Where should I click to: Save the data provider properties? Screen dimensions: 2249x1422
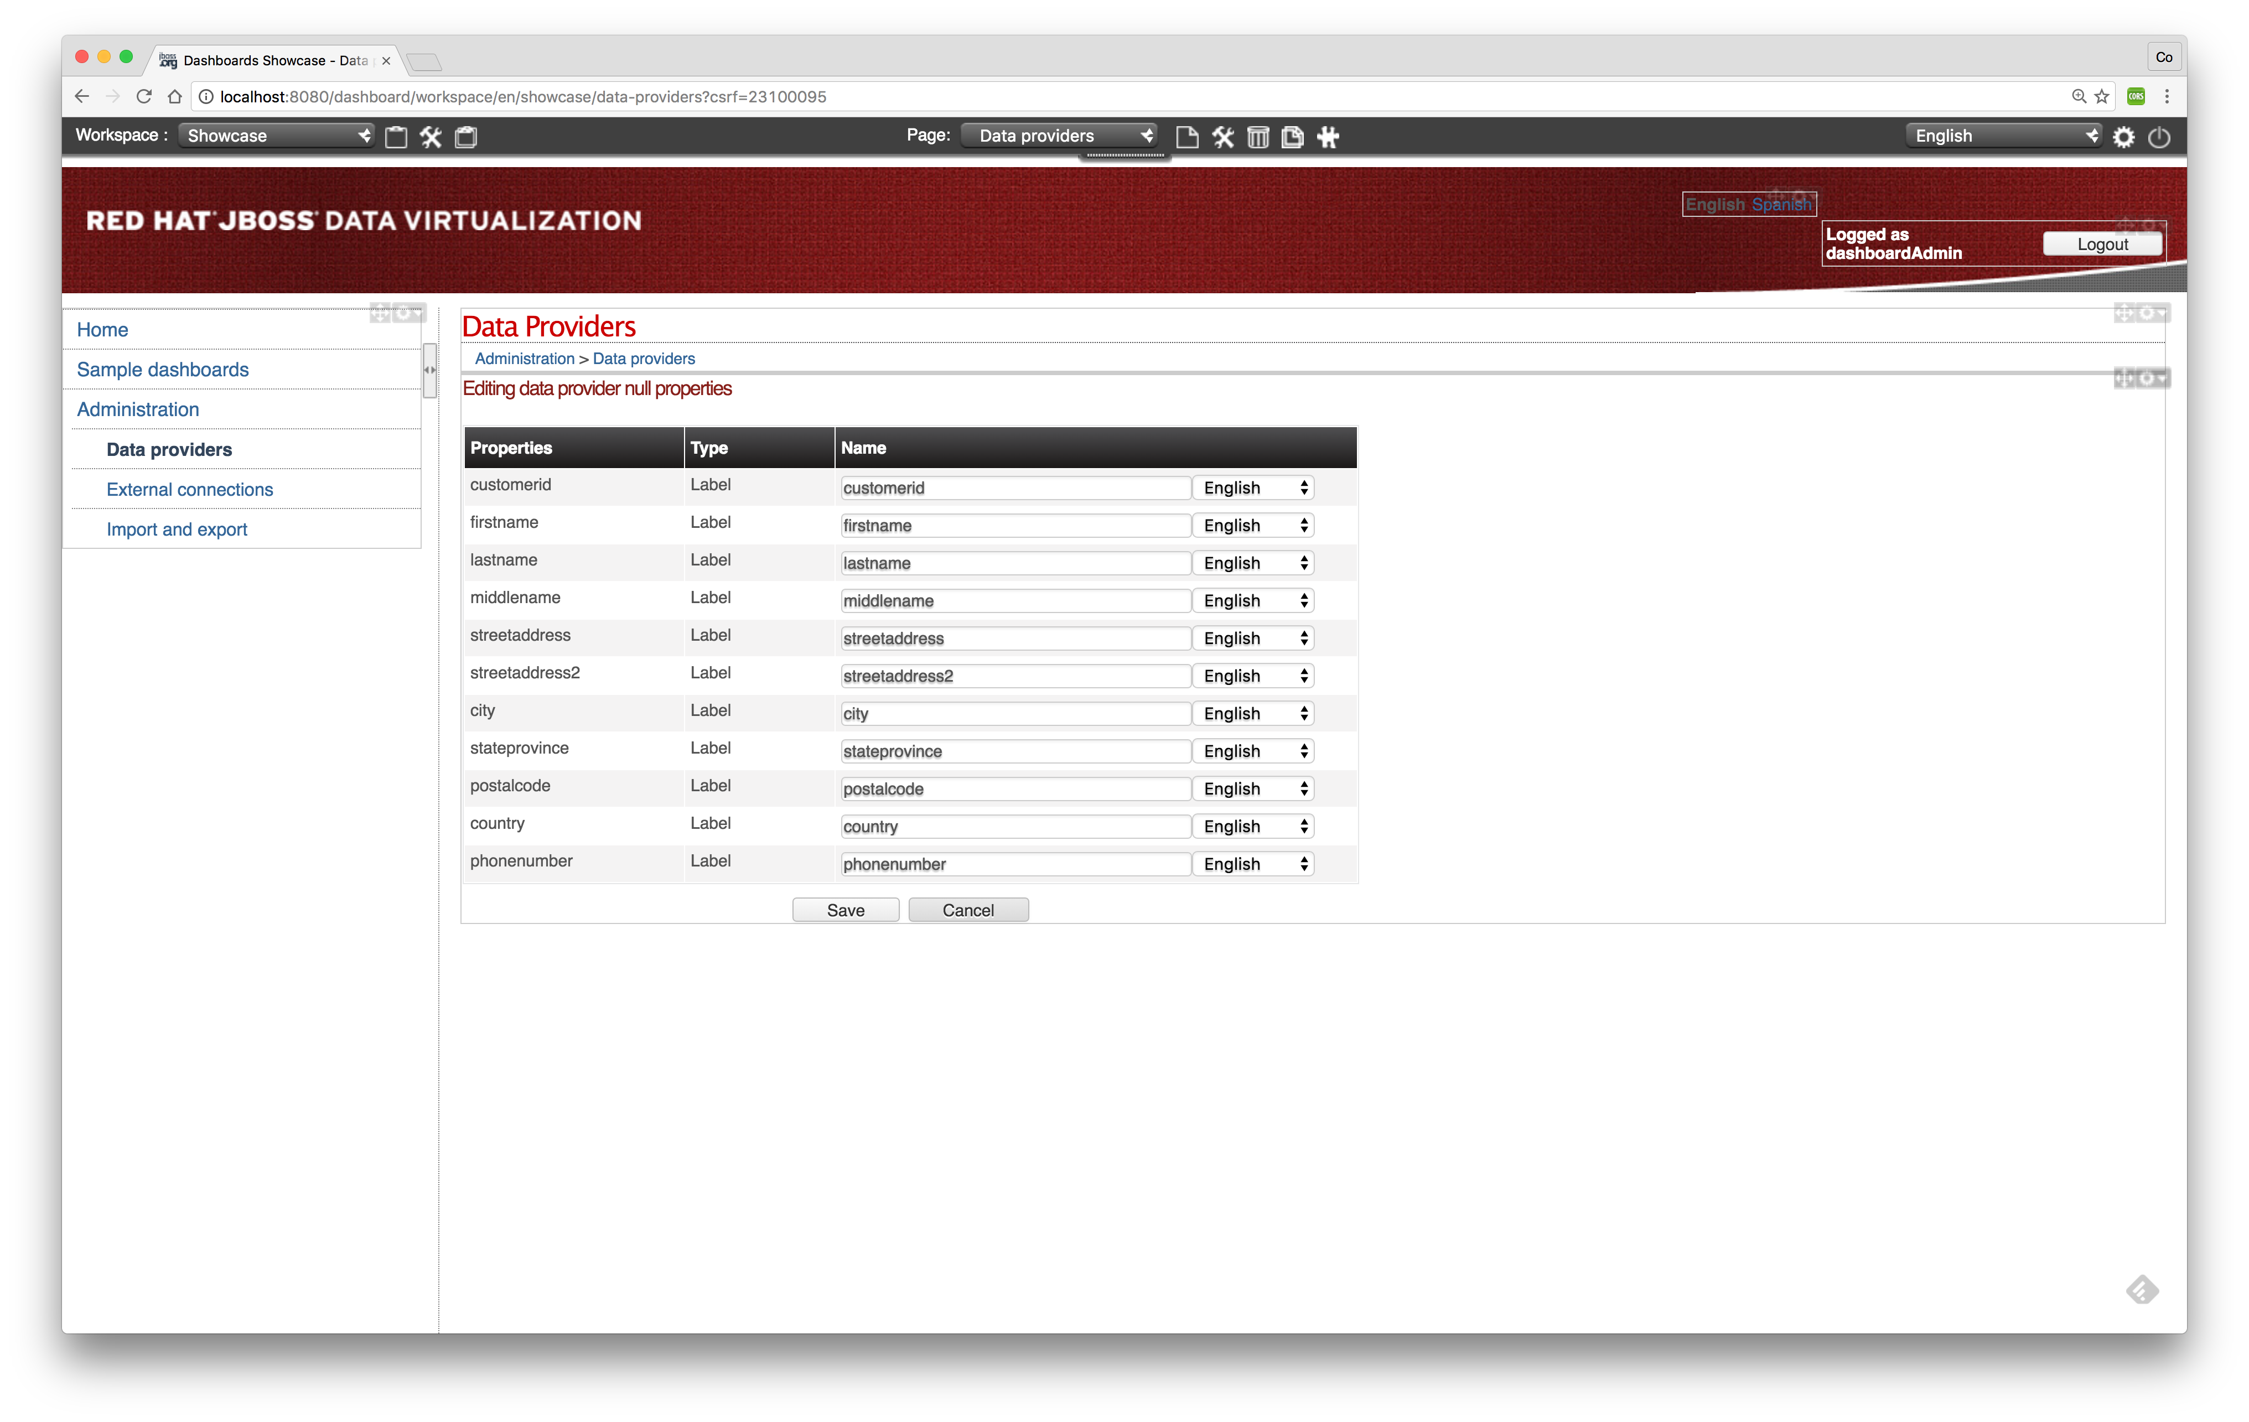pyautogui.click(x=844, y=910)
